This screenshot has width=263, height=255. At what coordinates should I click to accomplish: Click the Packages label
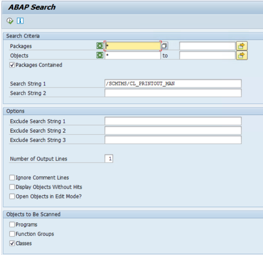(x=21, y=46)
